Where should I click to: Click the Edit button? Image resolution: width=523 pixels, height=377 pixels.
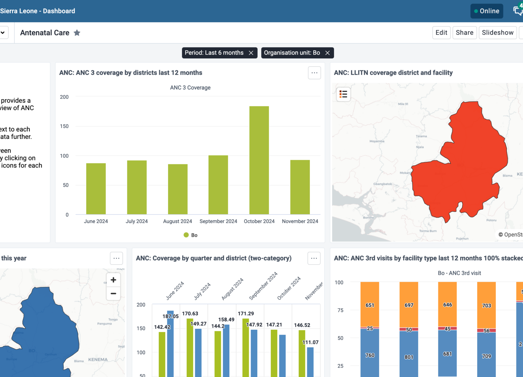[x=441, y=33]
